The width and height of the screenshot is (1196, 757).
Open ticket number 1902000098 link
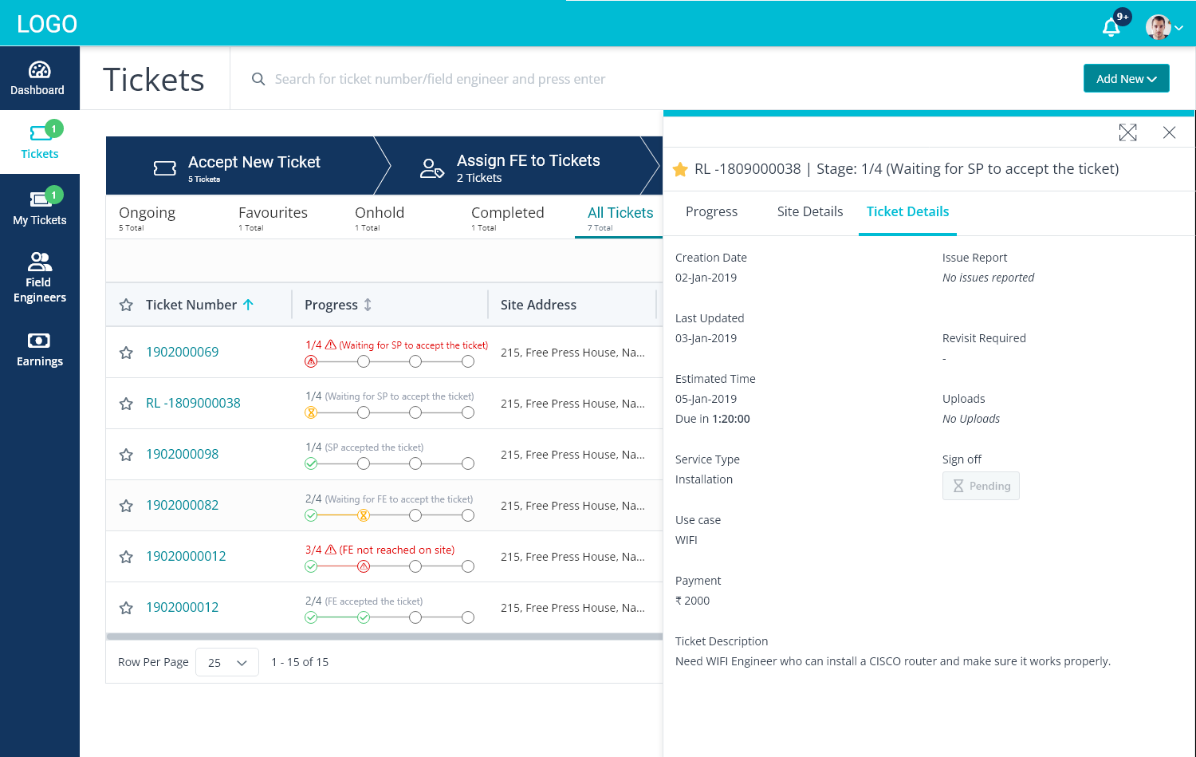pyautogui.click(x=182, y=454)
